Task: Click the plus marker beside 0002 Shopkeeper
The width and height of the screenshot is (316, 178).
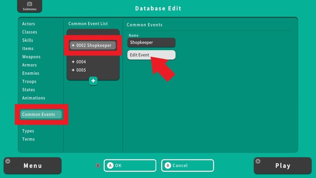Action: pos(73,45)
